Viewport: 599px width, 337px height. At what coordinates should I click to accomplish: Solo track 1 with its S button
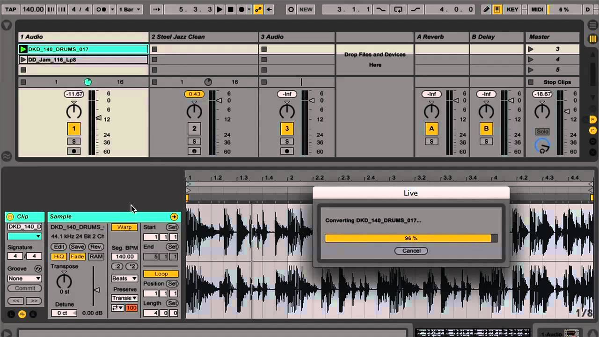(73, 141)
